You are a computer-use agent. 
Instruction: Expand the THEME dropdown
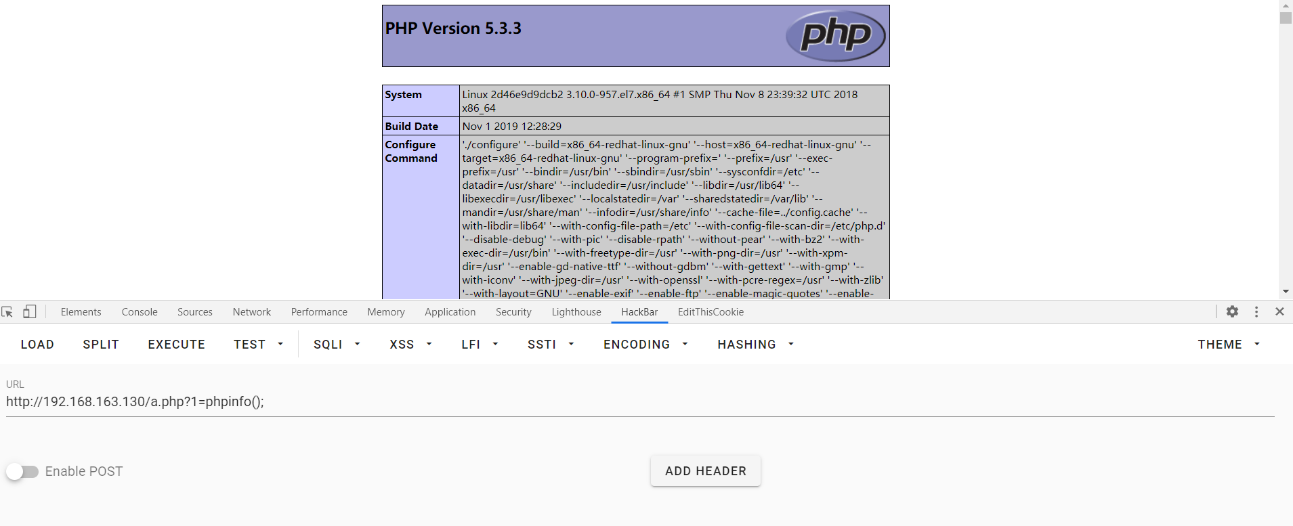tap(1229, 344)
